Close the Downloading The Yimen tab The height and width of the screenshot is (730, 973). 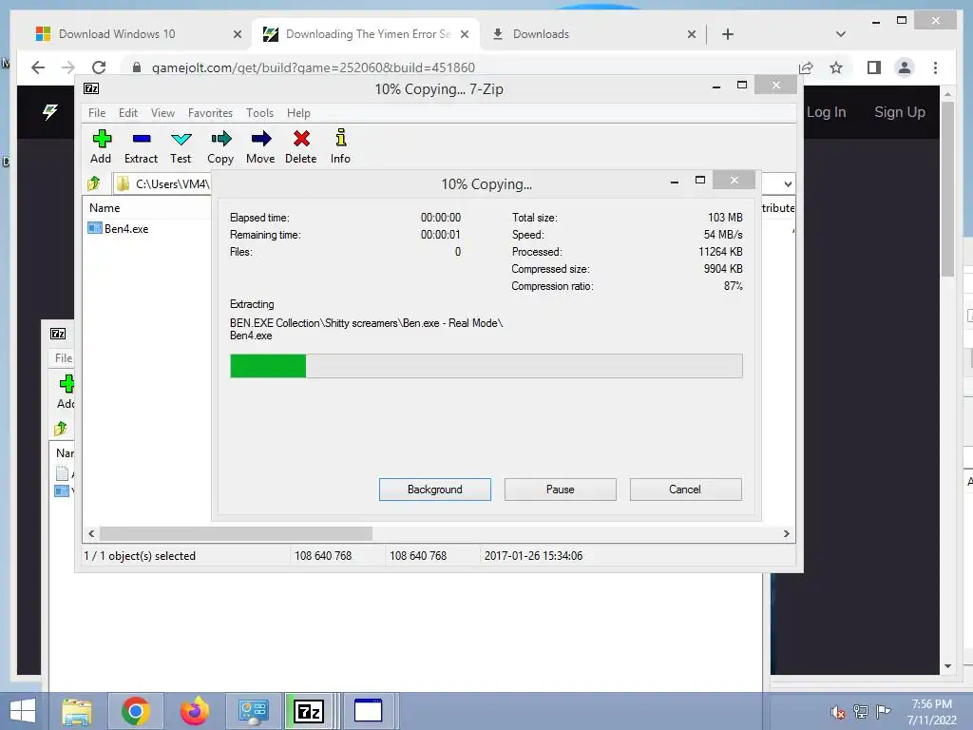[464, 34]
